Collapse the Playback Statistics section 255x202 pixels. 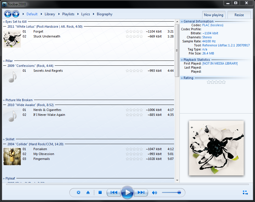(x=182, y=60)
